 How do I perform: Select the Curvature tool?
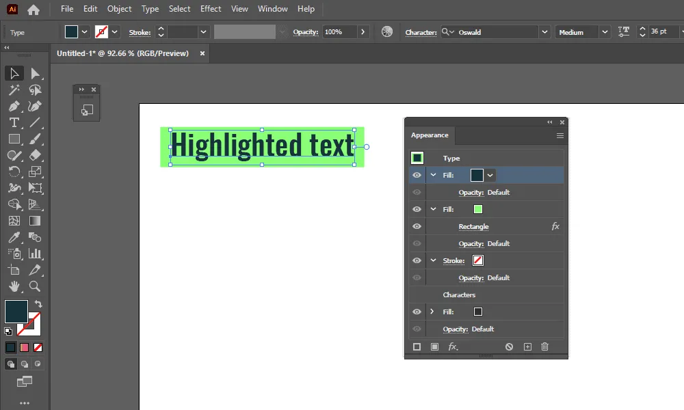[35, 107]
